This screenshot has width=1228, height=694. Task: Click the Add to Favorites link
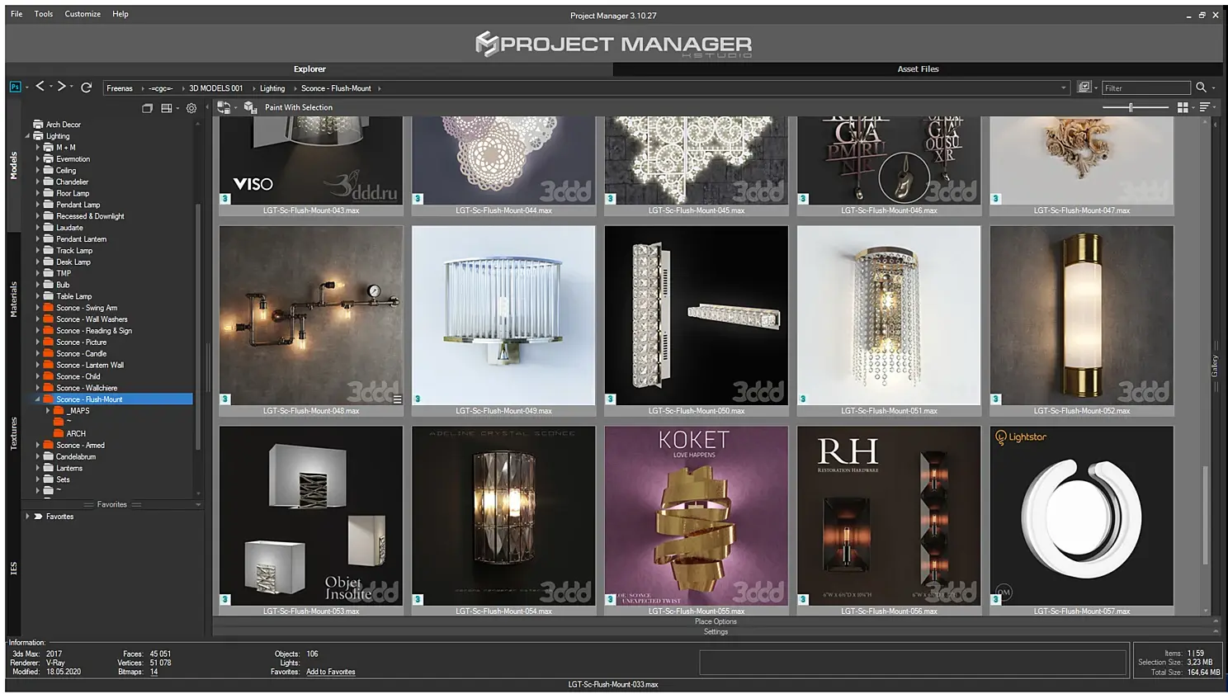[x=330, y=672]
